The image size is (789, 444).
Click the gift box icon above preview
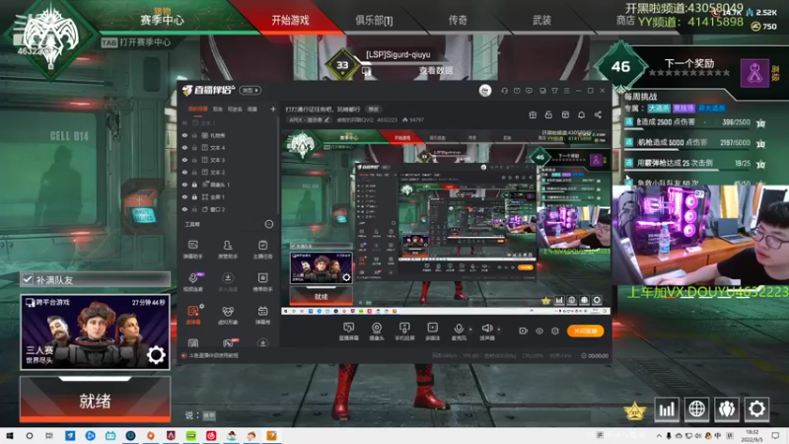pos(533,114)
